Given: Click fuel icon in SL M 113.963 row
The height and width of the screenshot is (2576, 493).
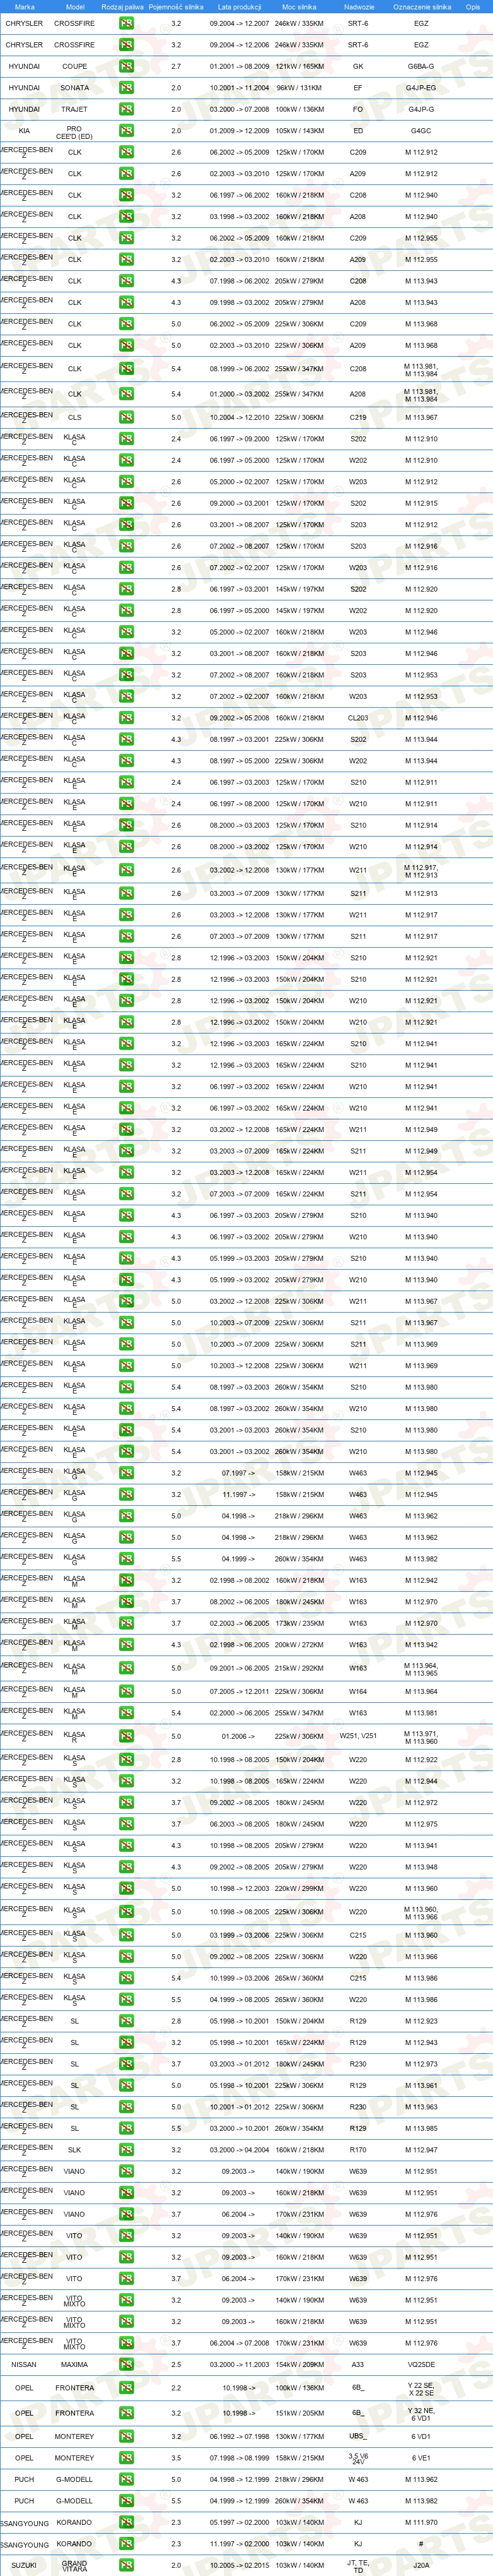Looking at the screenshot, I should [x=125, y=2107].
